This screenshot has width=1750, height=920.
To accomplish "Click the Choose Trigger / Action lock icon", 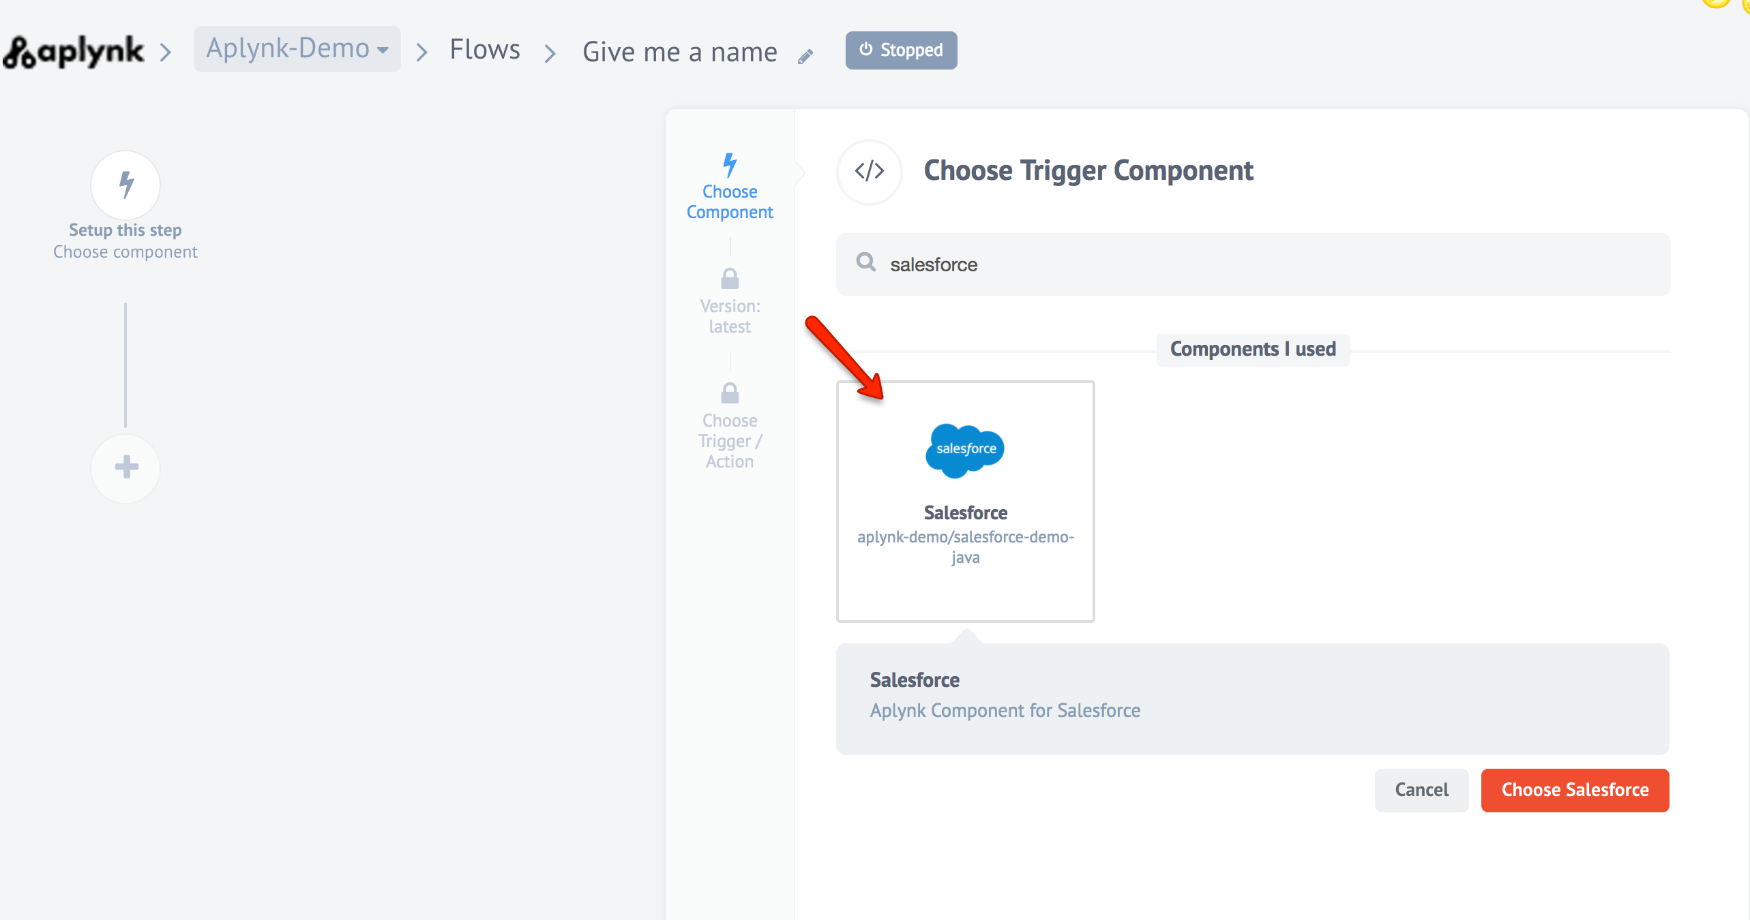I will click(730, 393).
